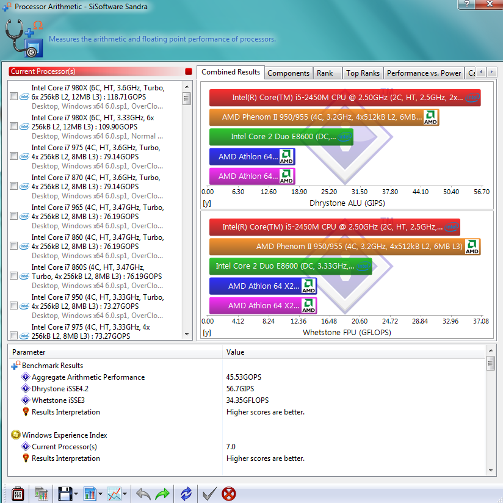503x503 pixels.
Task: Click the Windows Experience Index section icon
Action: pyautogui.click(x=16, y=435)
